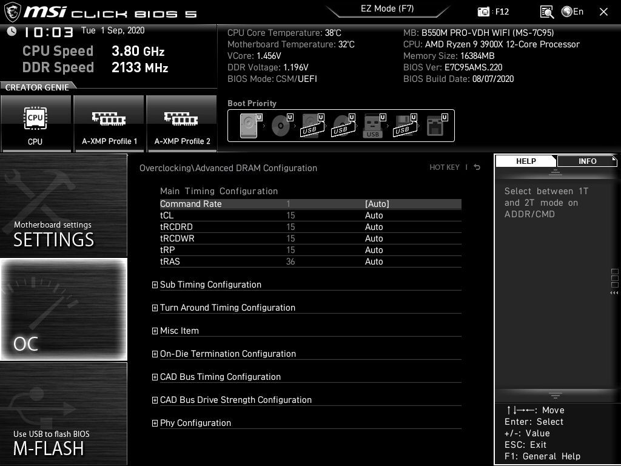This screenshot has height=466, width=621.
Task: Go back using the return arrow icon
Action: 477,167
